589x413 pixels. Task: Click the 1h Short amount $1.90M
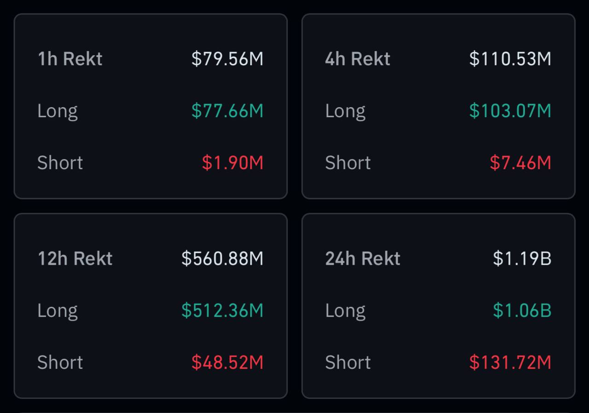click(x=232, y=163)
